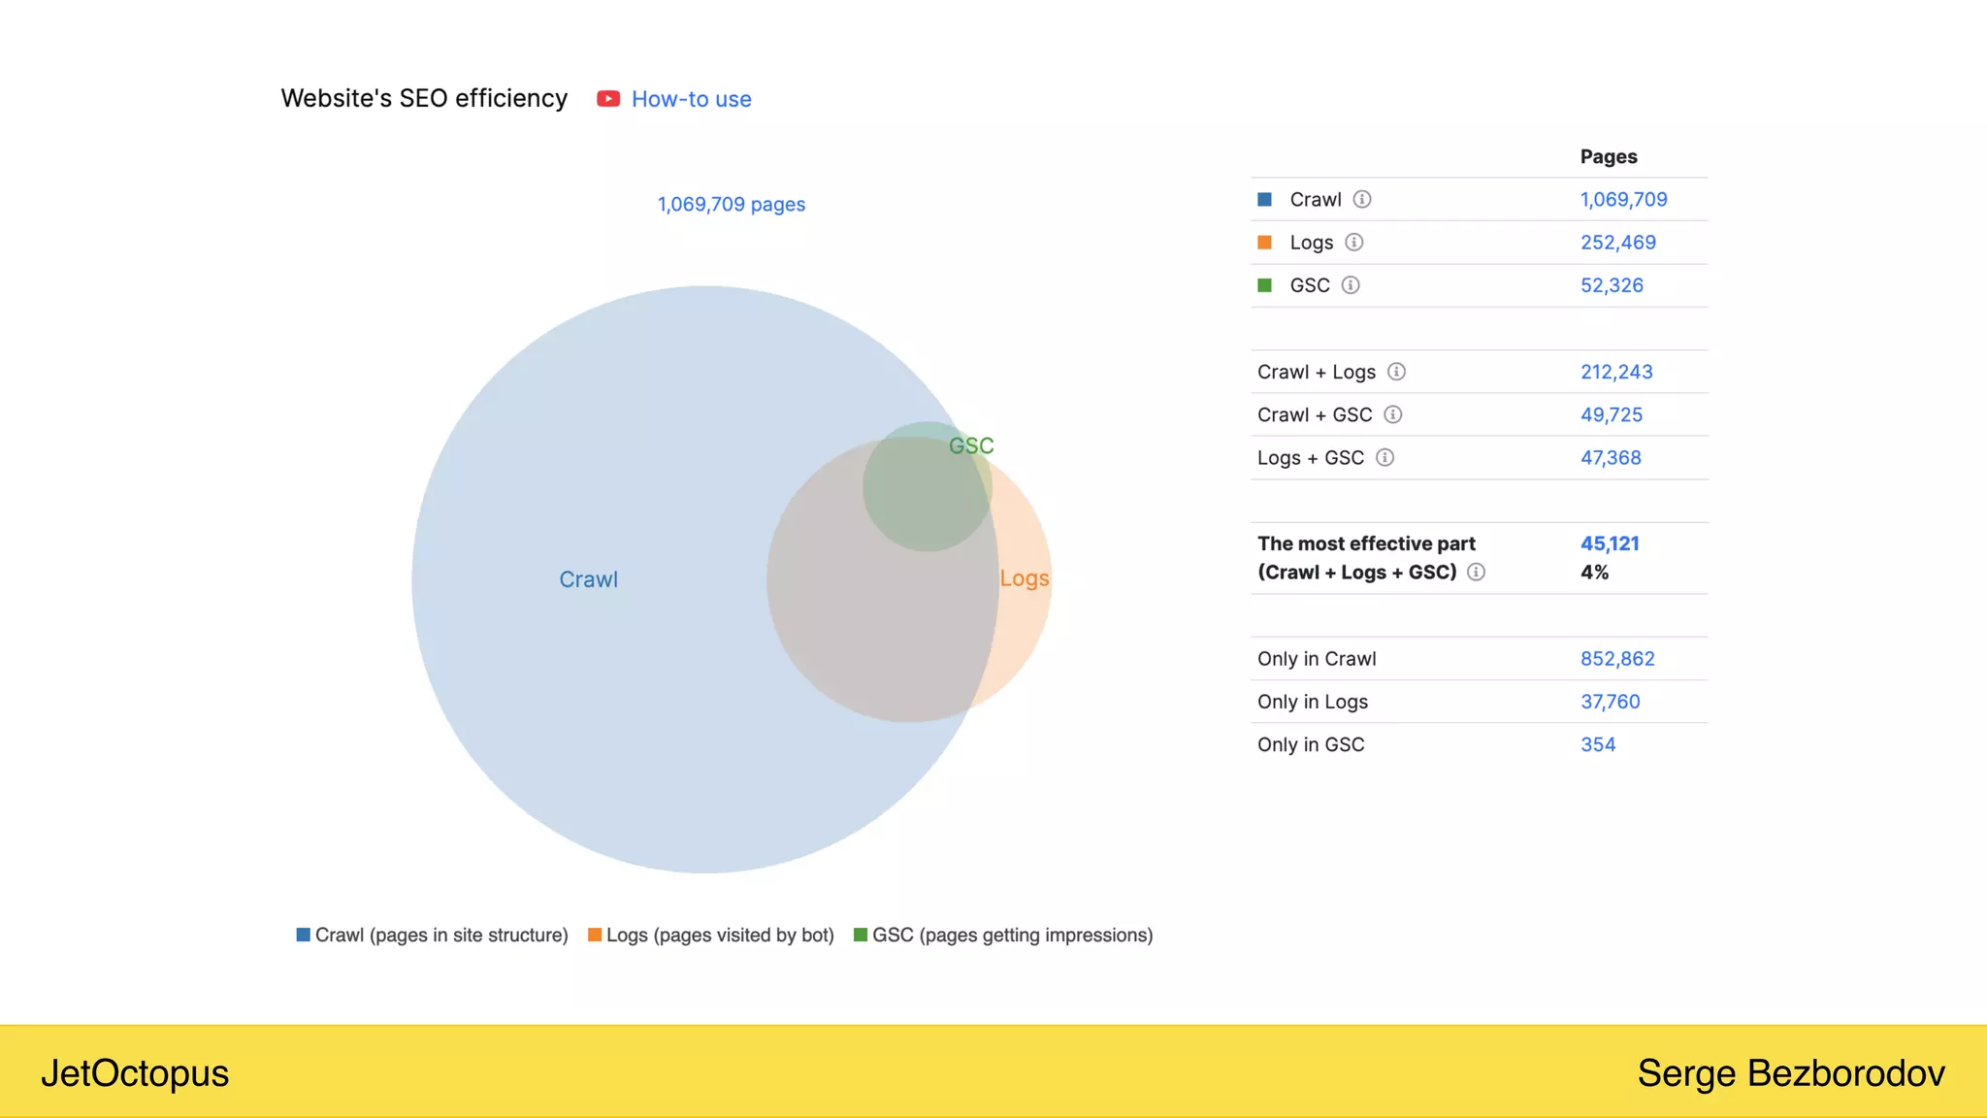
Task: Click the Only in GSC value 354
Action: click(1598, 744)
